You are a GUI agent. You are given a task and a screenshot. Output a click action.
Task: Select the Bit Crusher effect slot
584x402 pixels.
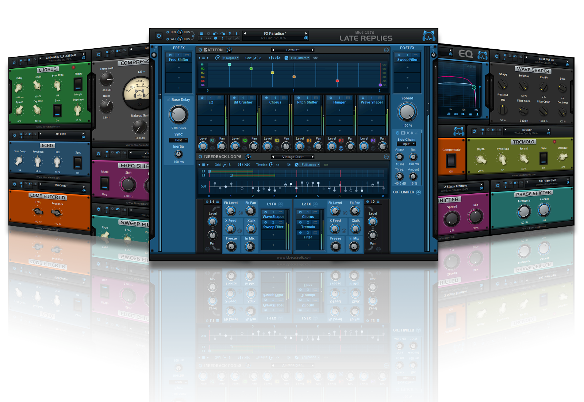point(243,102)
